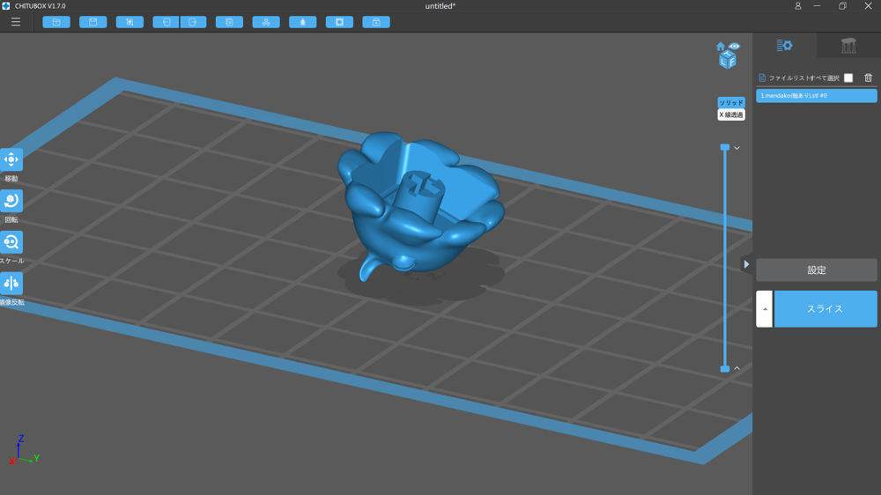
Task: Click the lock-shaped toolbar icon
Action: click(x=376, y=22)
